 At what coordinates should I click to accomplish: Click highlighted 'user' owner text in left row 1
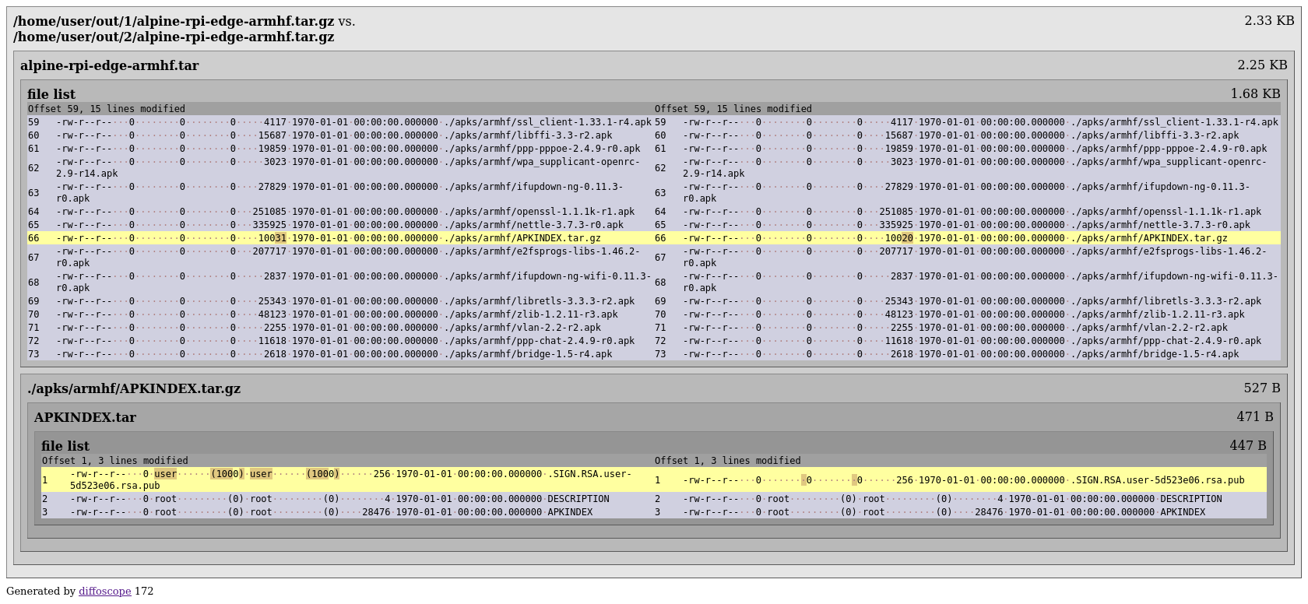point(165,474)
